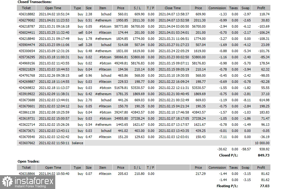
Task: Select ticket 436279082 cell
Action: [x=27, y=20]
